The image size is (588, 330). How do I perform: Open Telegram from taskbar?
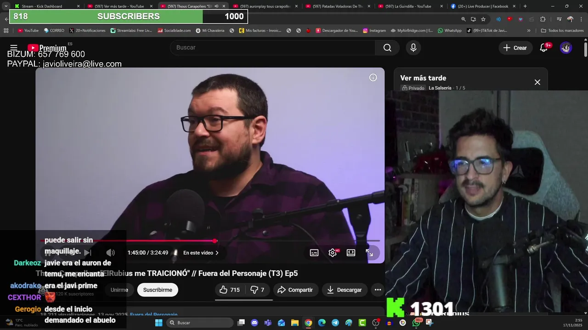335,323
